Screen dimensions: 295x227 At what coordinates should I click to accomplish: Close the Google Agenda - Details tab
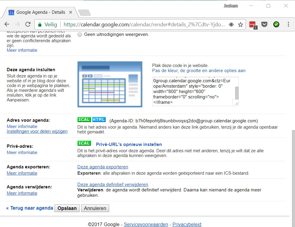click(71, 12)
